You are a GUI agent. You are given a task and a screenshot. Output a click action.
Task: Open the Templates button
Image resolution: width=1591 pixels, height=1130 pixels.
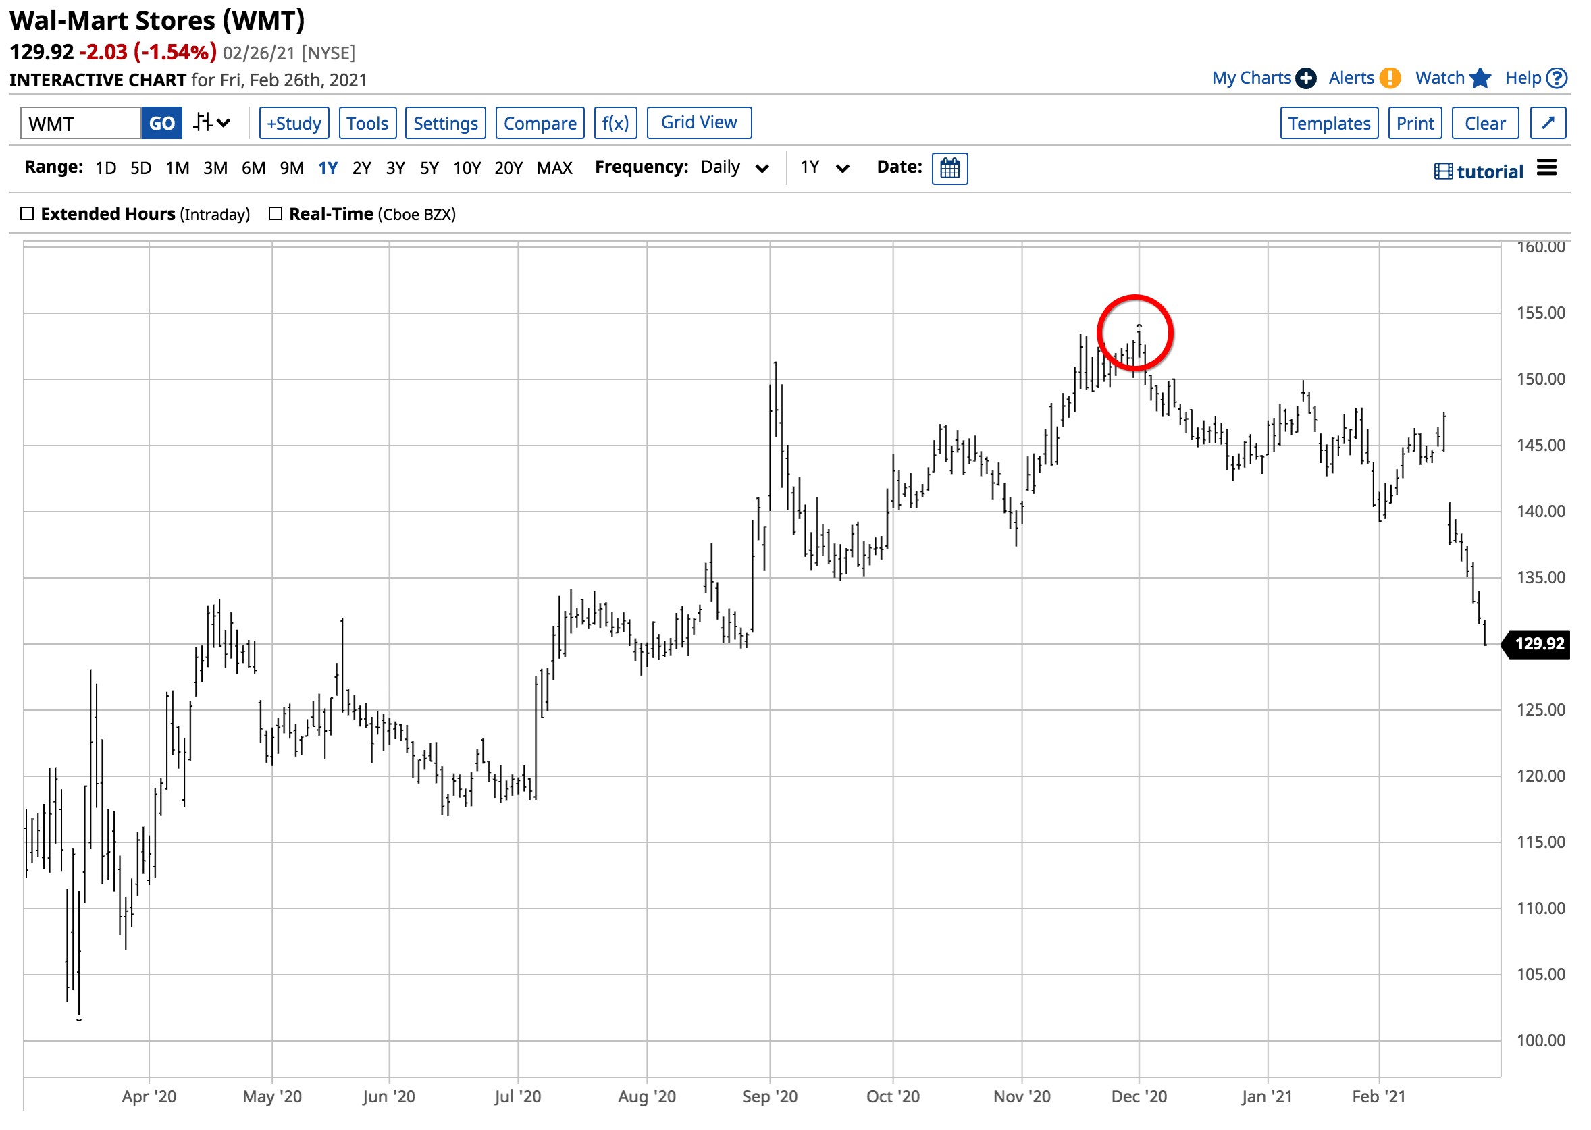(x=1328, y=123)
